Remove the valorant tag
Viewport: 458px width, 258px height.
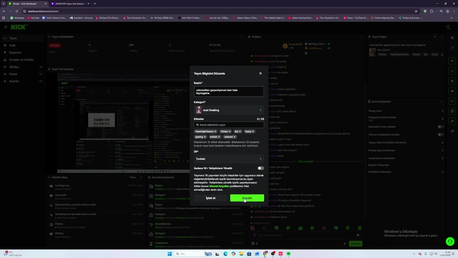tap(234, 137)
